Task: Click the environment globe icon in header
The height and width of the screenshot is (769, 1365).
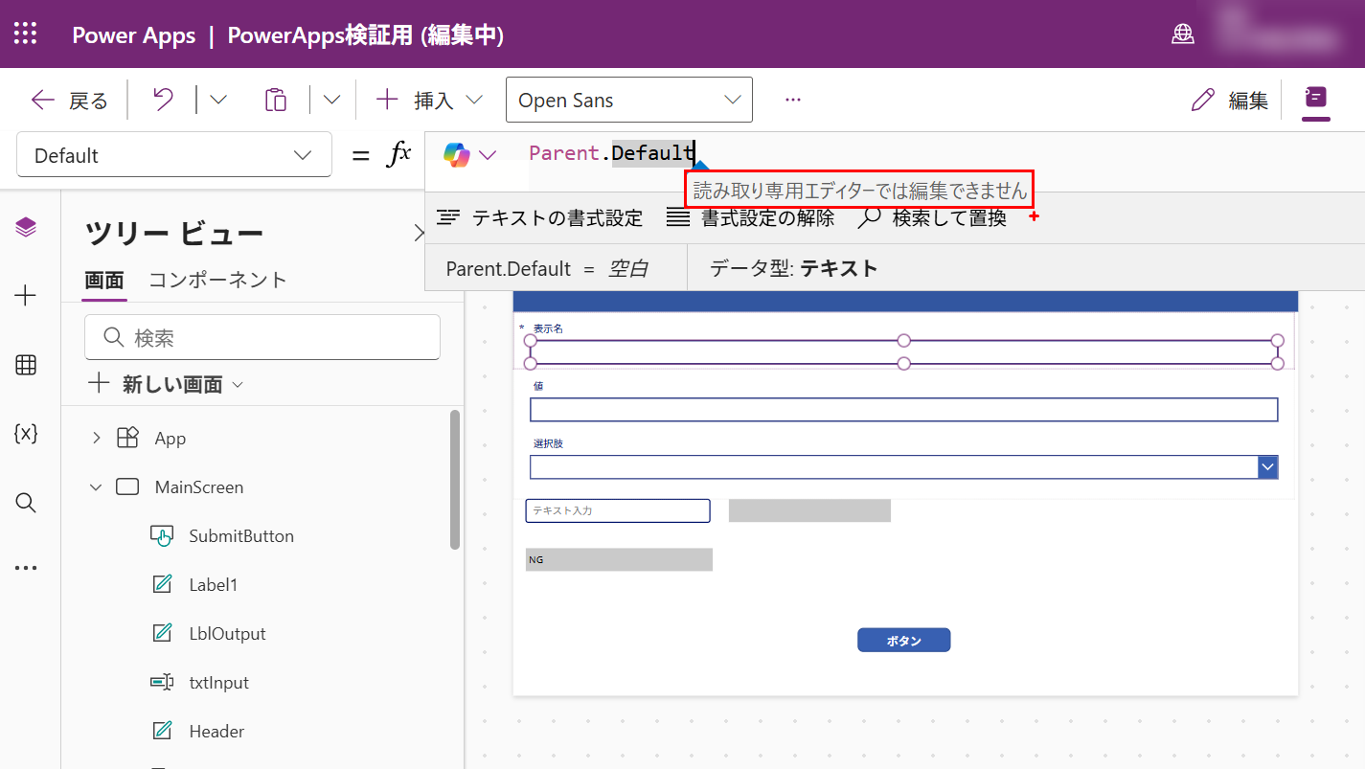Action: coord(1183,34)
